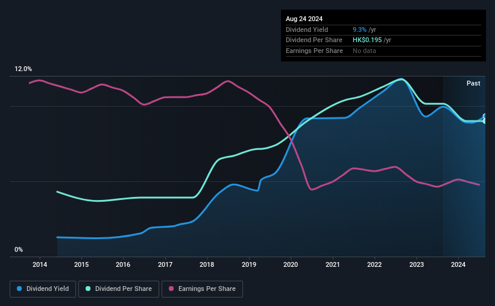Click the 2014 x-axis label
Screen dimensions: 495x306
[x=40, y=264]
